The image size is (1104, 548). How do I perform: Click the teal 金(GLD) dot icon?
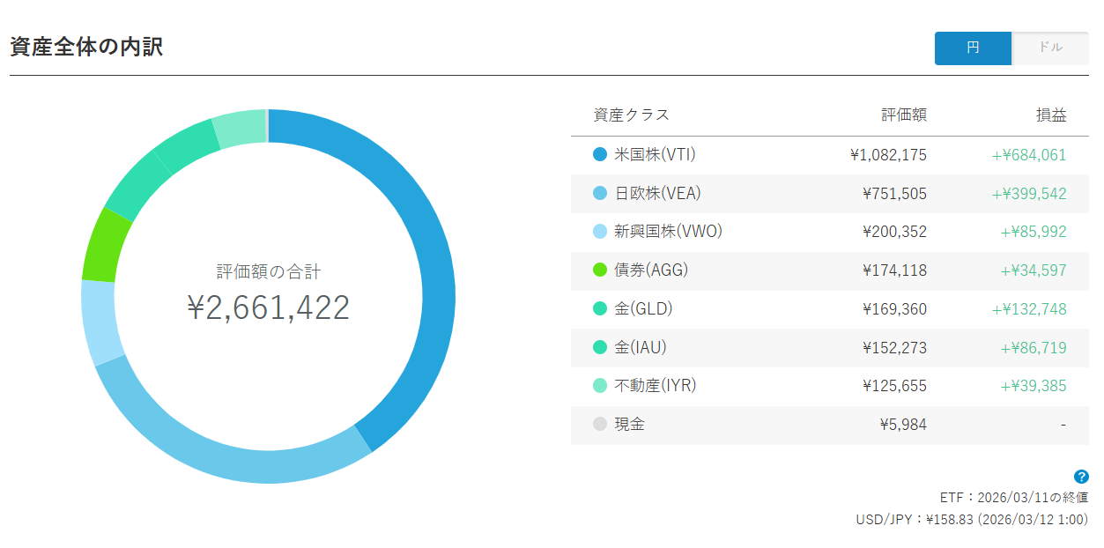(x=601, y=309)
